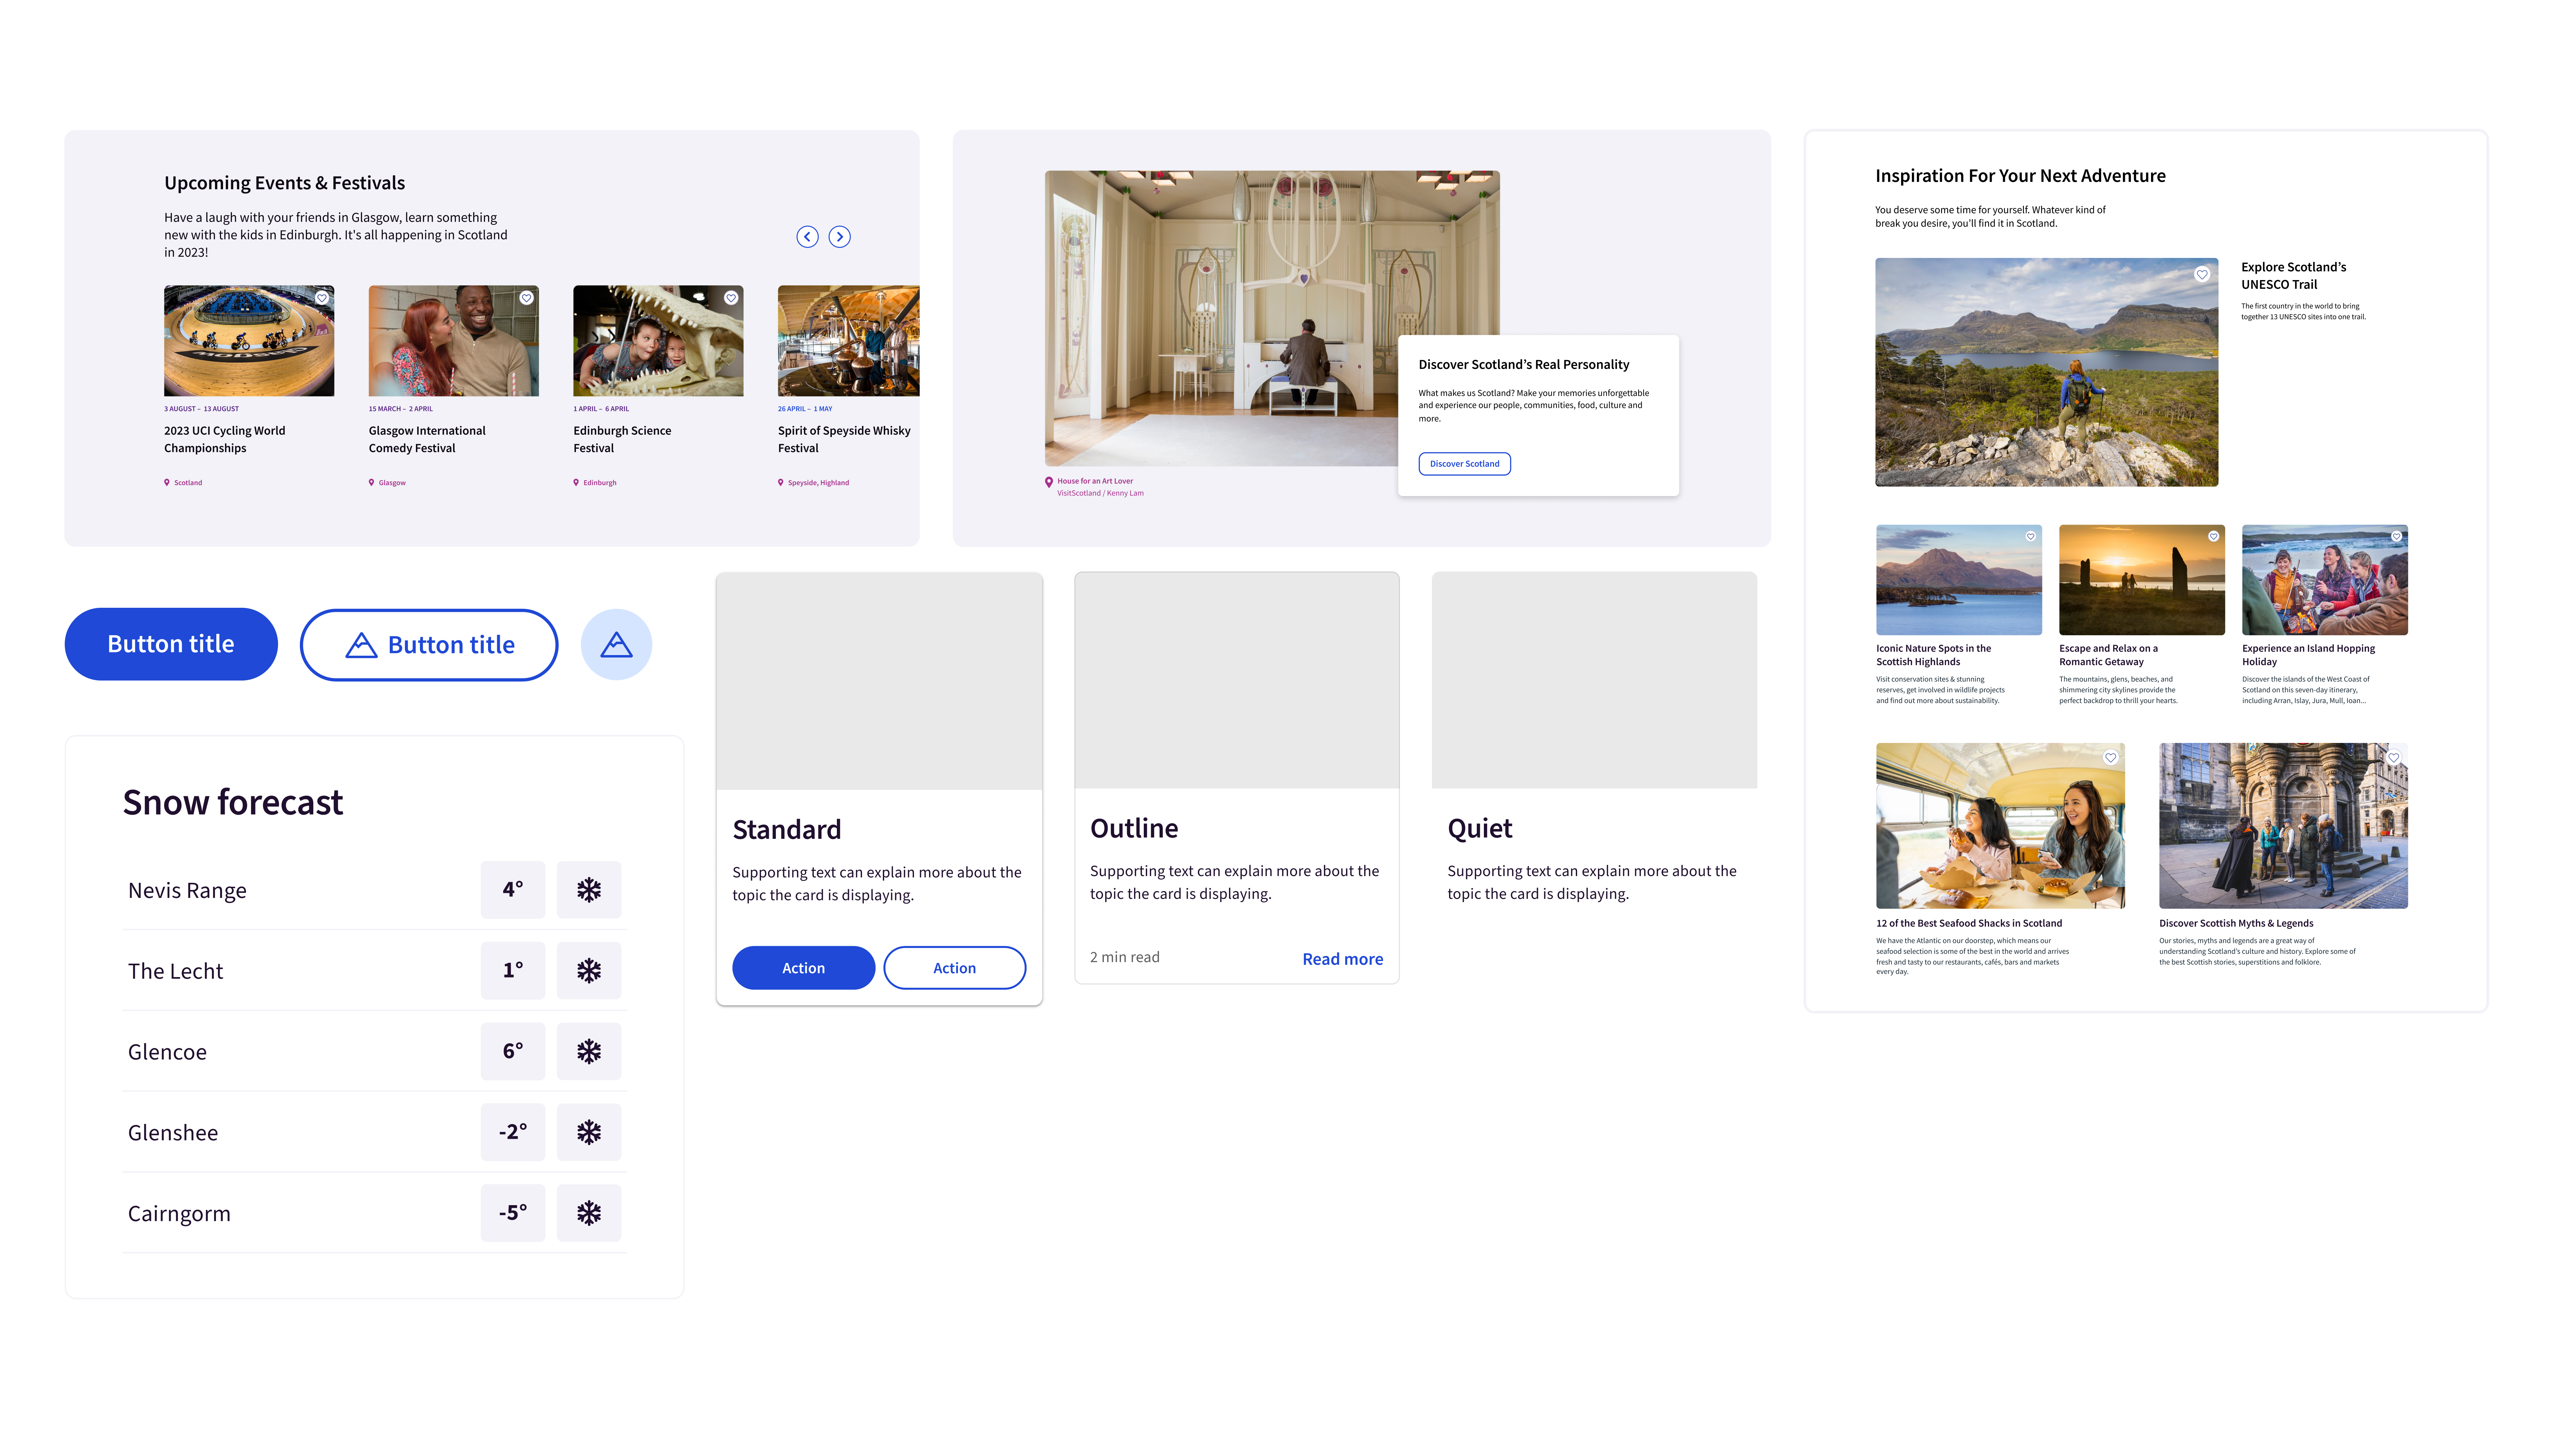Click the previous arrow in events carousel
Image resolution: width=2576 pixels, height=1449 pixels.
[807, 237]
